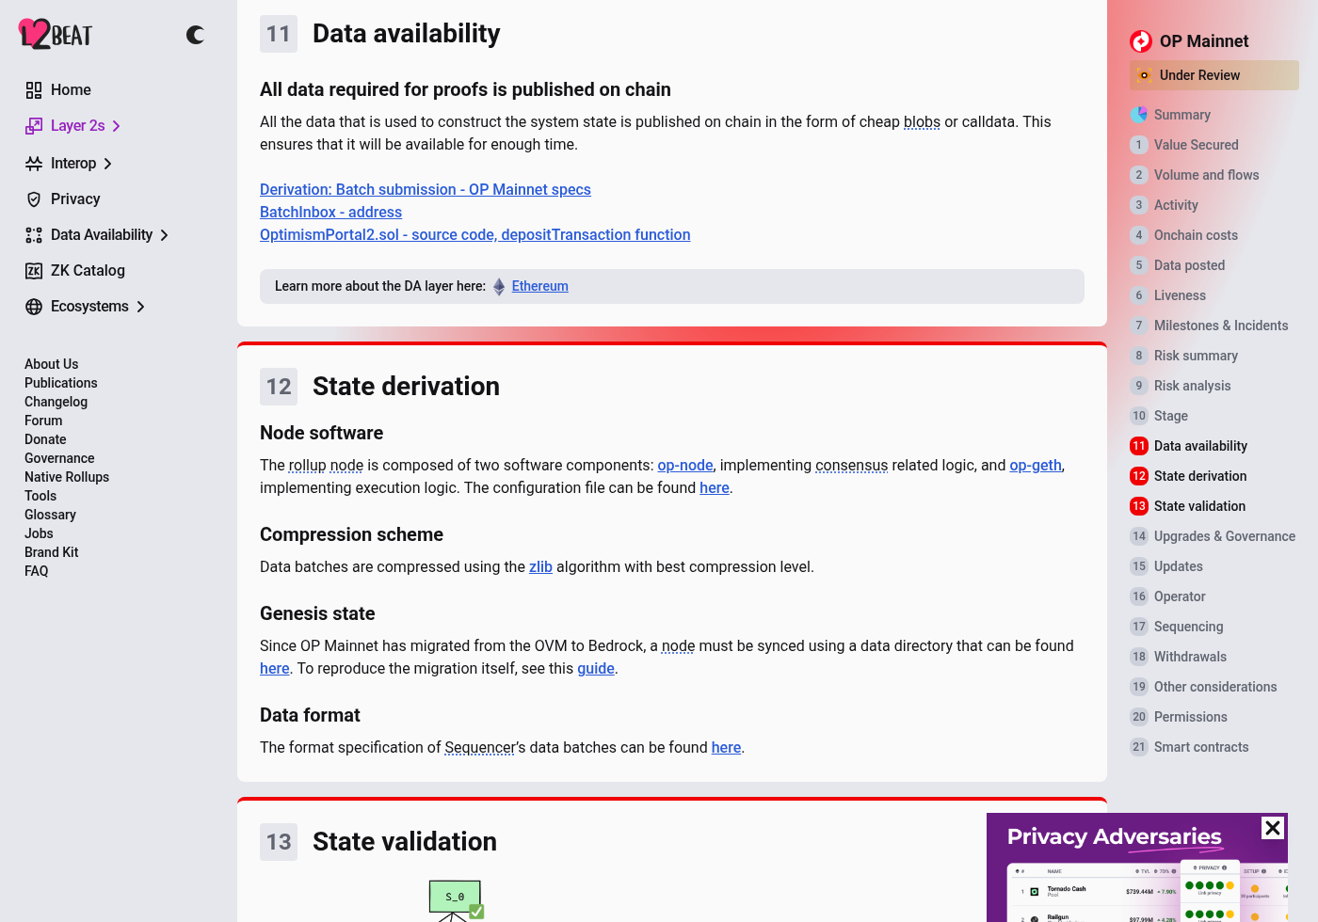Expand the Layer 2s chevron
The width and height of the screenshot is (1318, 922).
pyautogui.click(x=116, y=126)
